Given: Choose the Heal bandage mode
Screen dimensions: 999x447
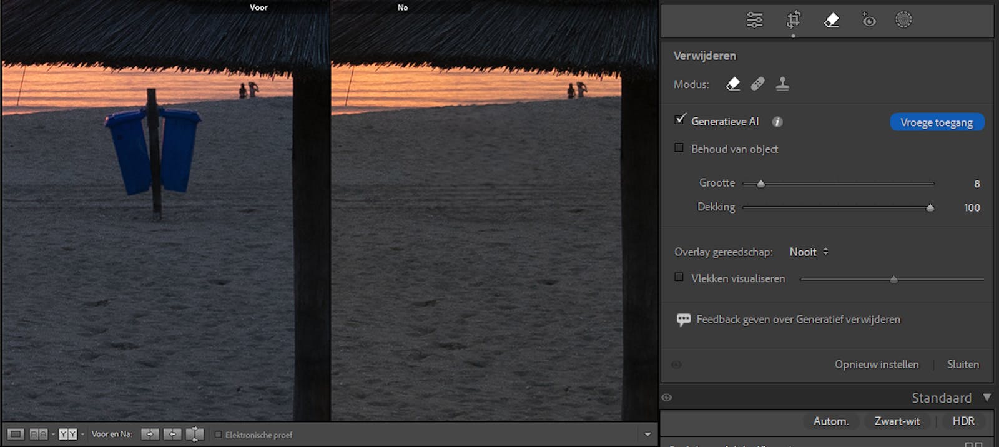Looking at the screenshot, I should pyautogui.click(x=757, y=84).
